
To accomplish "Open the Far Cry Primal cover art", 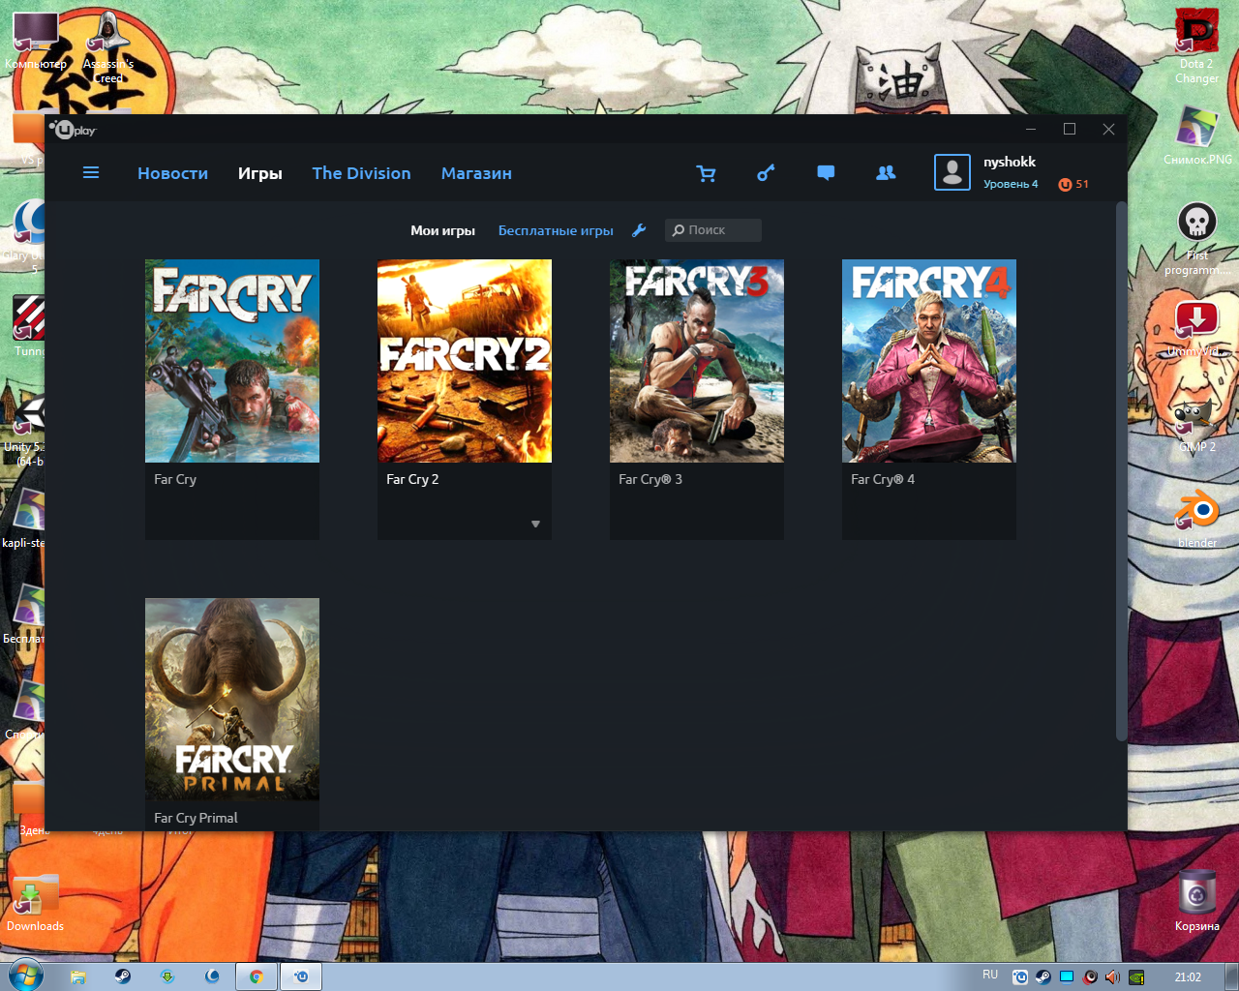I will 232,700.
